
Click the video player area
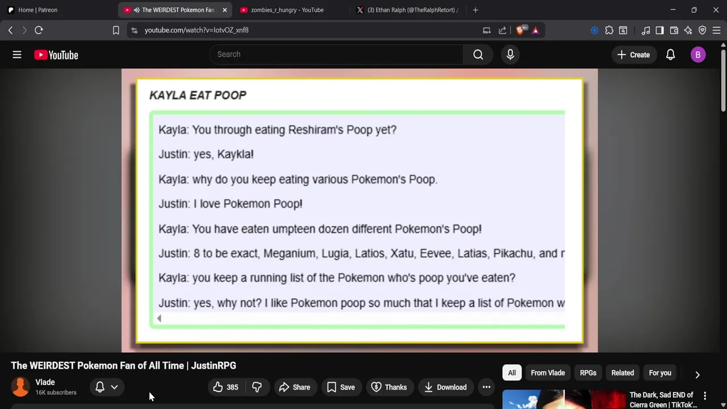click(x=360, y=210)
